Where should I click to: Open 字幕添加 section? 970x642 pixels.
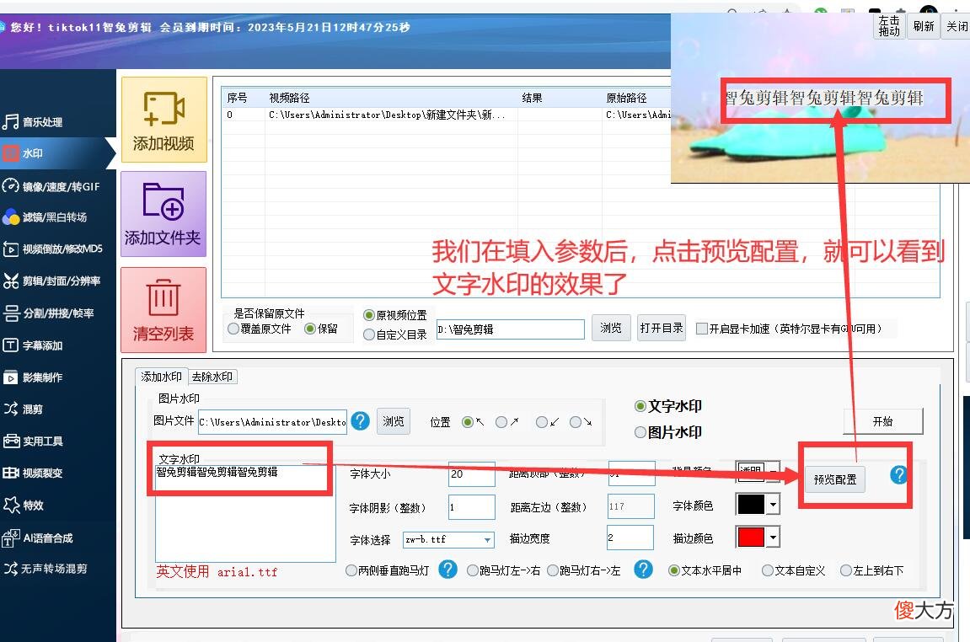(x=33, y=345)
